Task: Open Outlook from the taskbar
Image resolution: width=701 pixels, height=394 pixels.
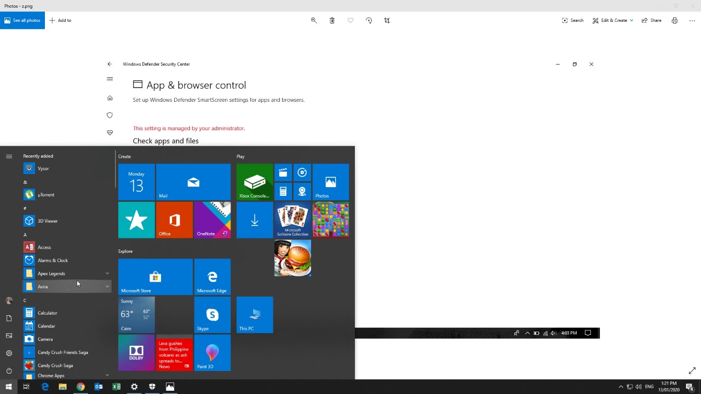Action: point(99,387)
